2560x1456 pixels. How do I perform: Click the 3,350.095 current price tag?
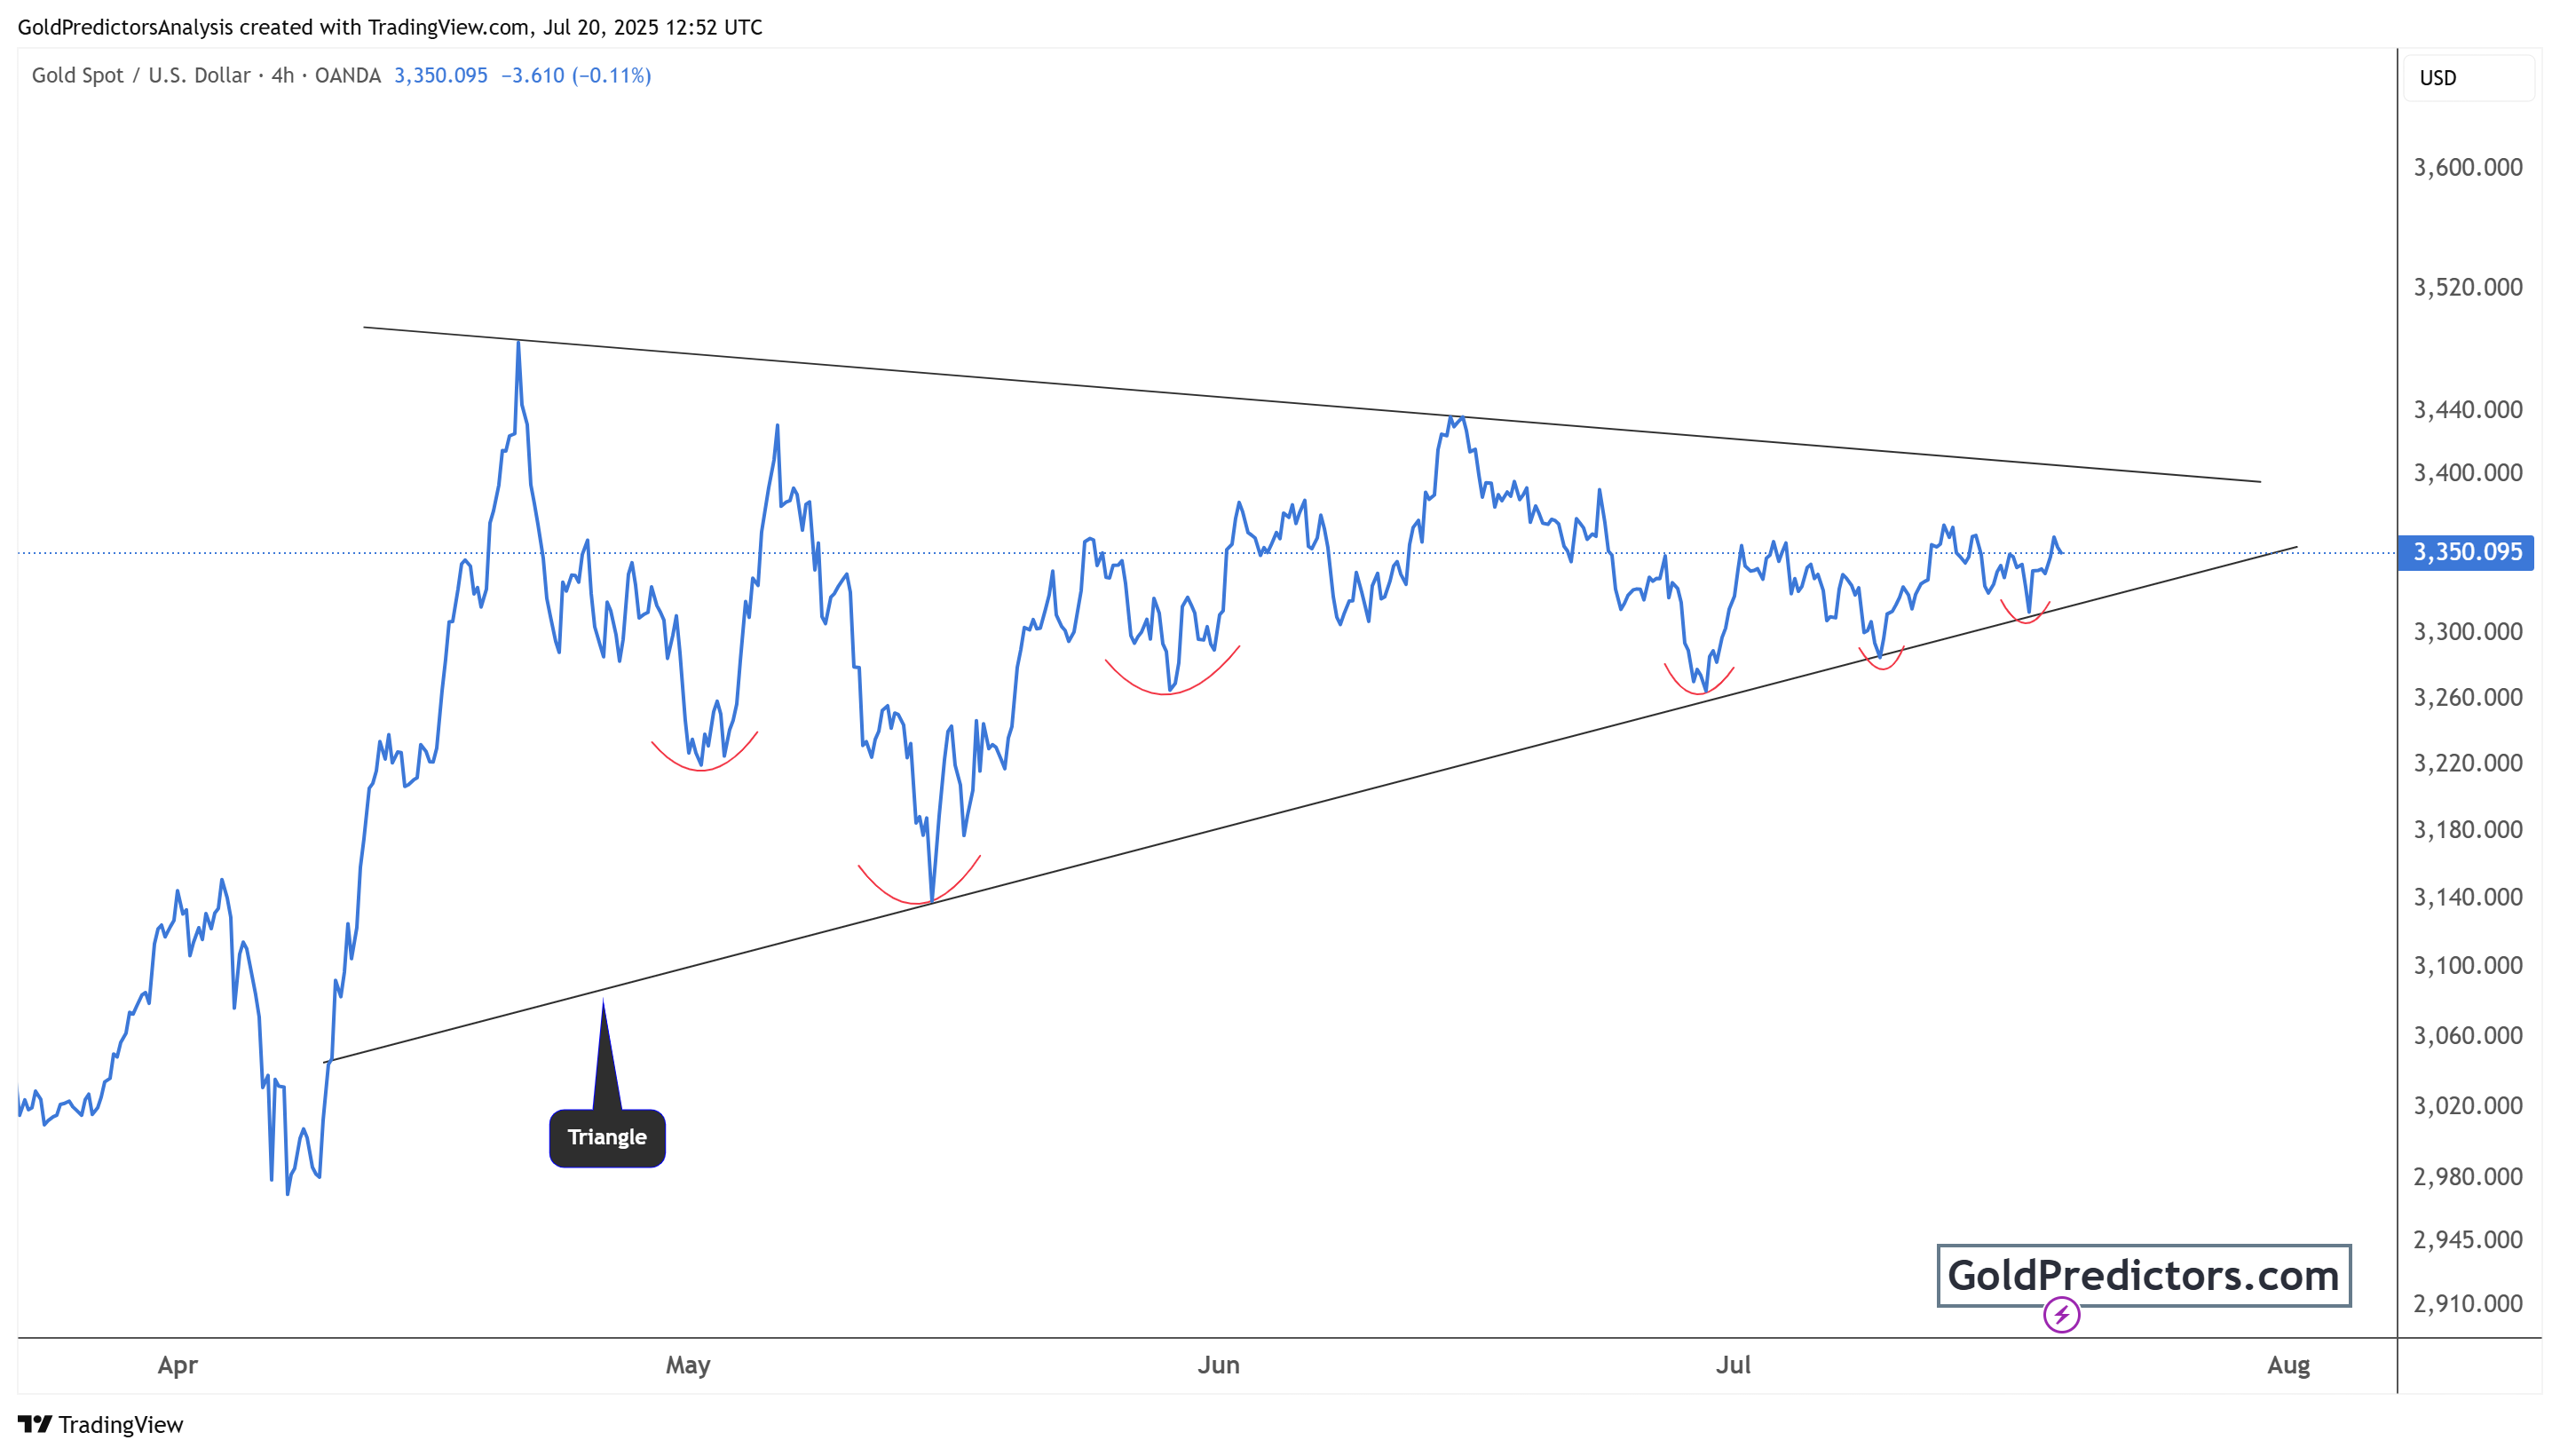point(2466,552)
